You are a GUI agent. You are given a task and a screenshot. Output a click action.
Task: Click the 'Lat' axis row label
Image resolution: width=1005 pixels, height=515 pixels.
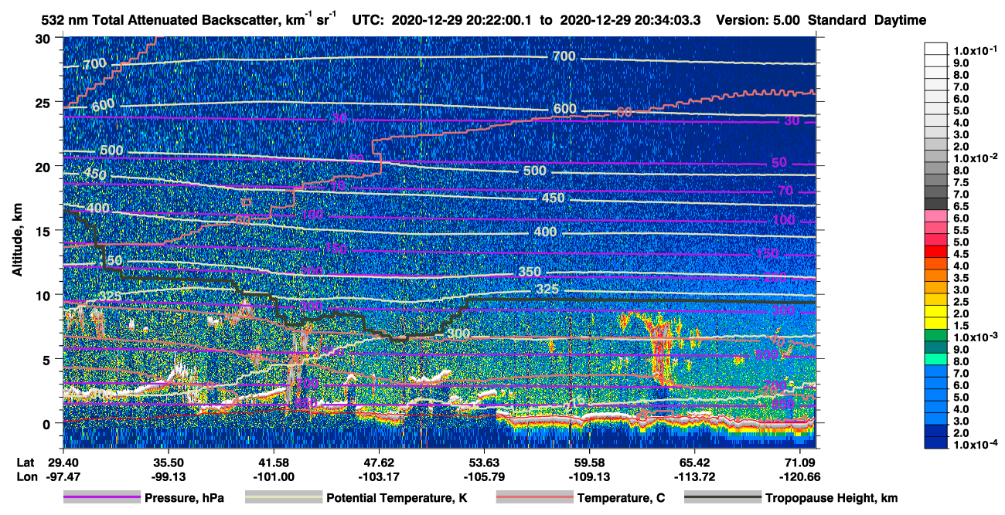point(26,461)
